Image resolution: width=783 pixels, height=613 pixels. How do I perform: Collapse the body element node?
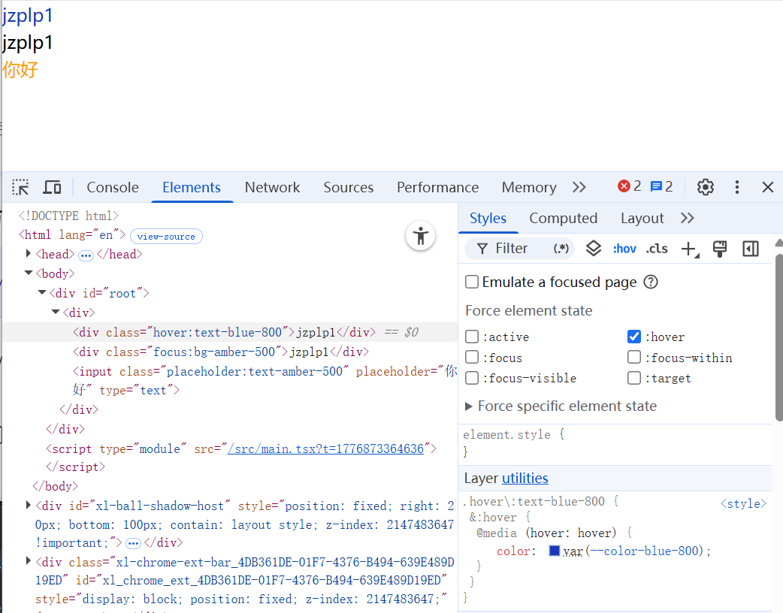coord(29,273)
